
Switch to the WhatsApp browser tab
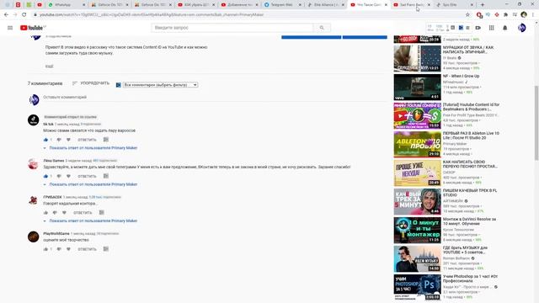(66, 5)
